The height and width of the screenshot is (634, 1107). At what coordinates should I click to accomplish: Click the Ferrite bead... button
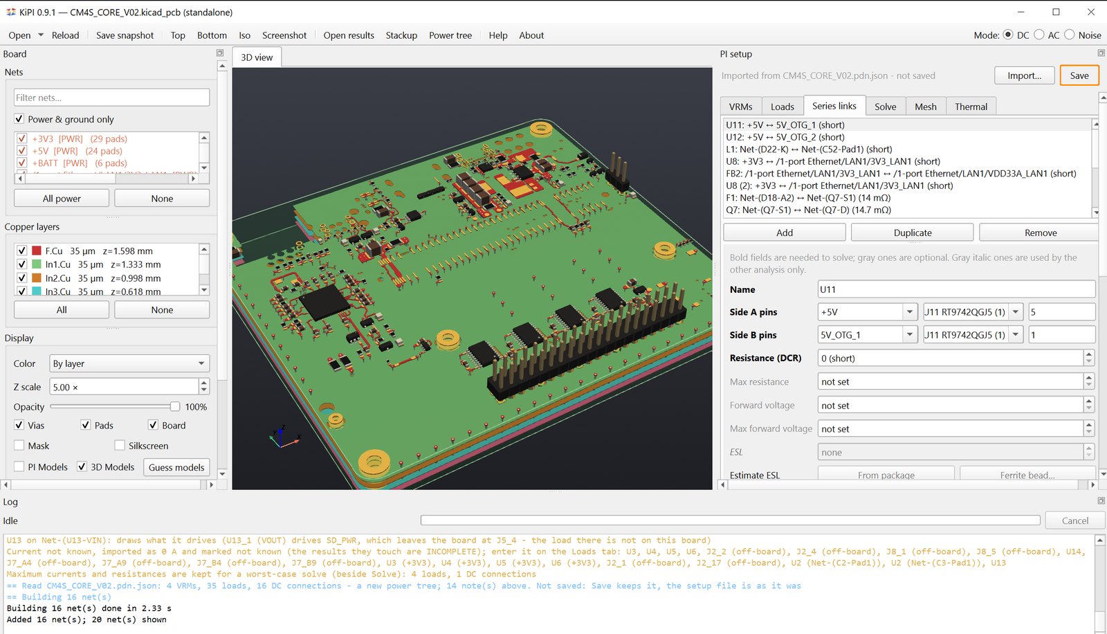[1027, 475]
